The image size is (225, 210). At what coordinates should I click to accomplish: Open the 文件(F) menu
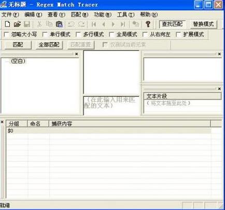pyautogui.click(x=10, y=15)
